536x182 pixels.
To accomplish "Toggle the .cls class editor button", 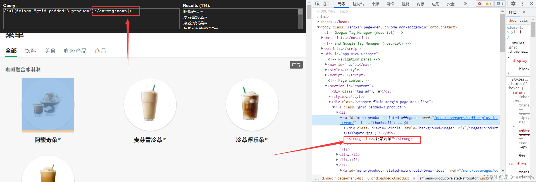I will click(x=524, y=21).
